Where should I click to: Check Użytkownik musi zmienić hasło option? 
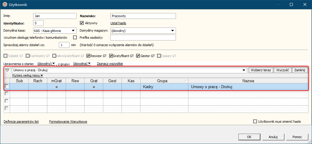[255, 121]
